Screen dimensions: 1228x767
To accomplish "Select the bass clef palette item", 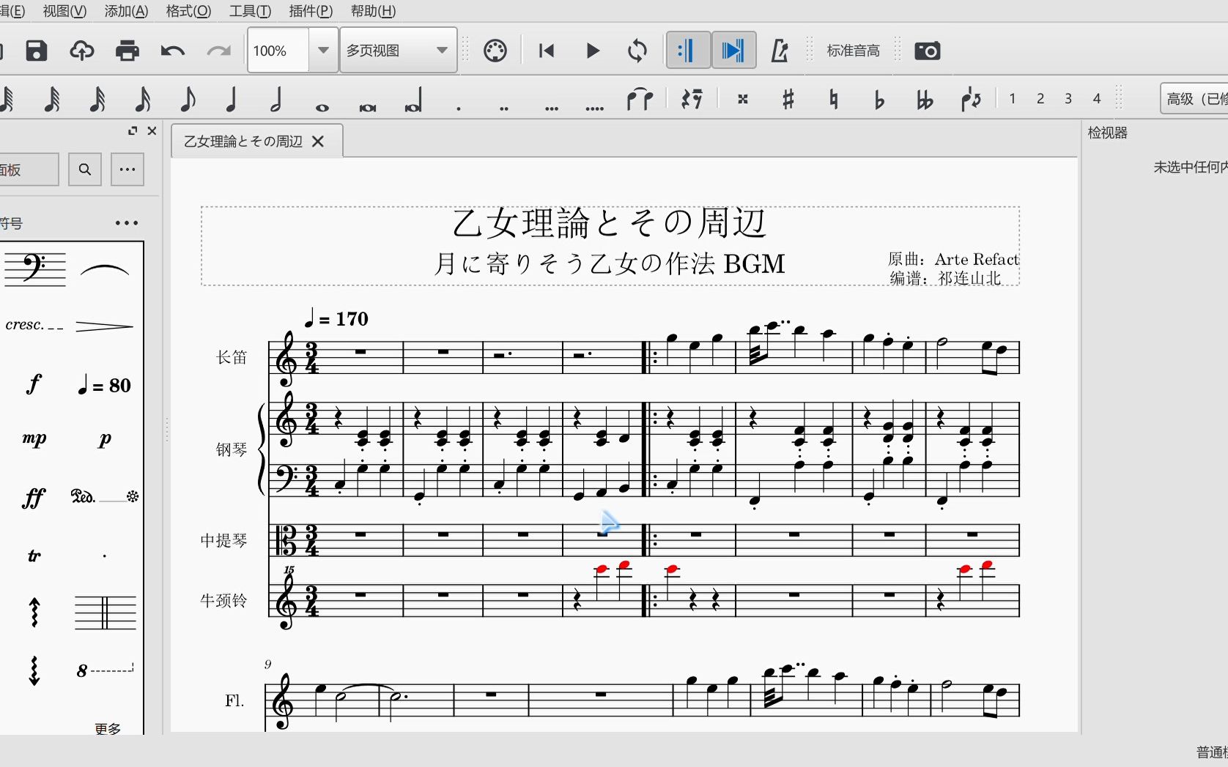I will coord(34,269).
